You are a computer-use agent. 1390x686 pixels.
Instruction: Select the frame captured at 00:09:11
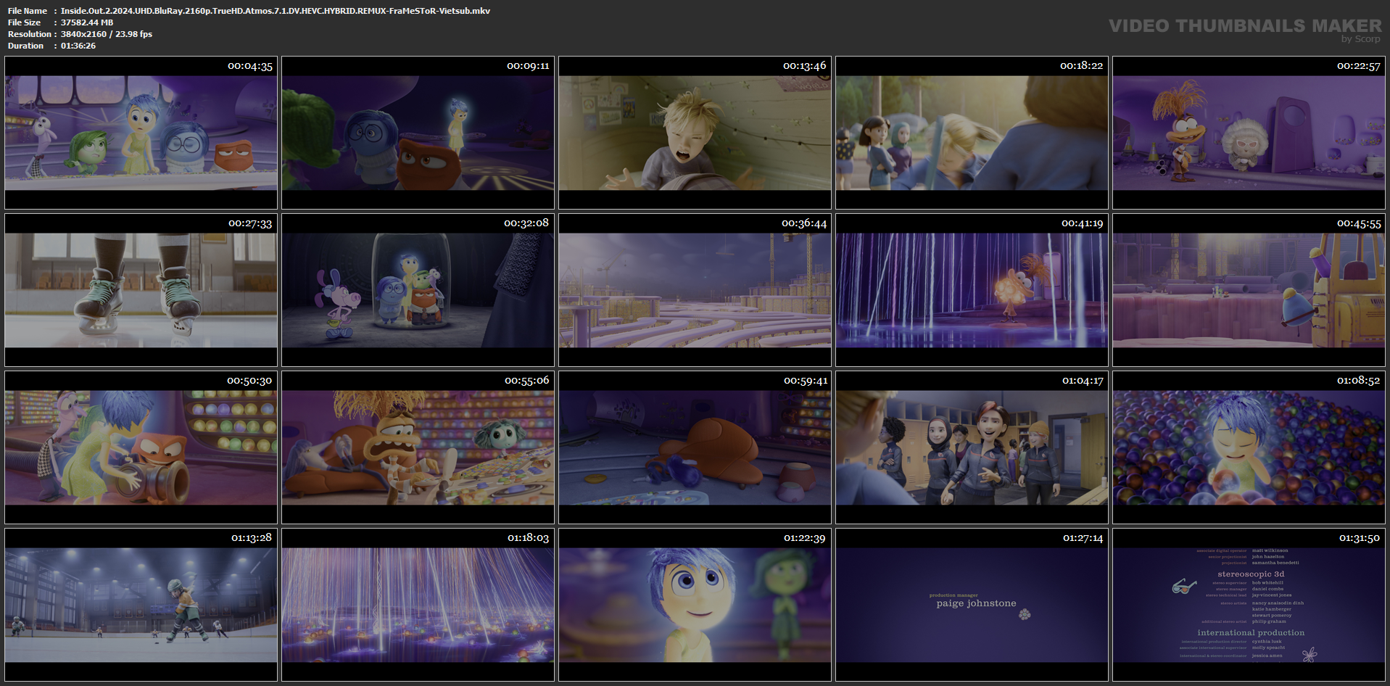(418, 133)
